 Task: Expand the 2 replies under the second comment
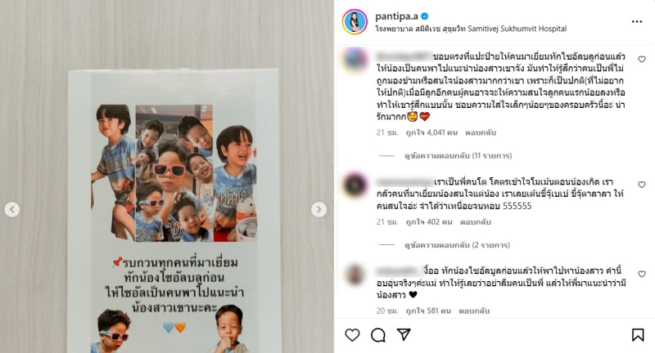(457, 245)
